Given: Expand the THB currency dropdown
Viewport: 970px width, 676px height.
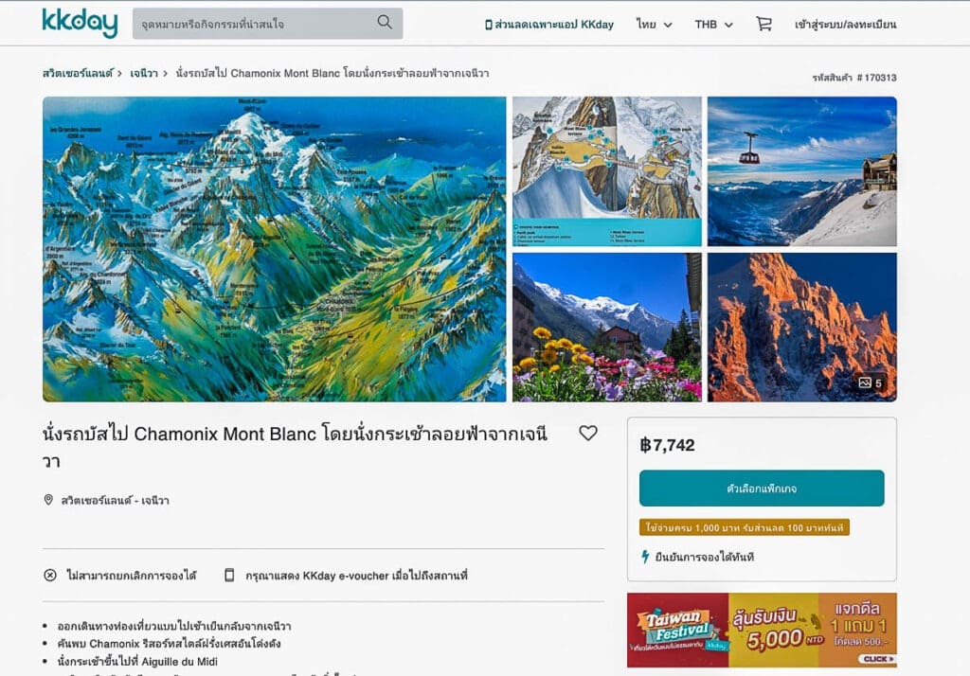Looking at the screenshot, I should click(x=713, y=25).
